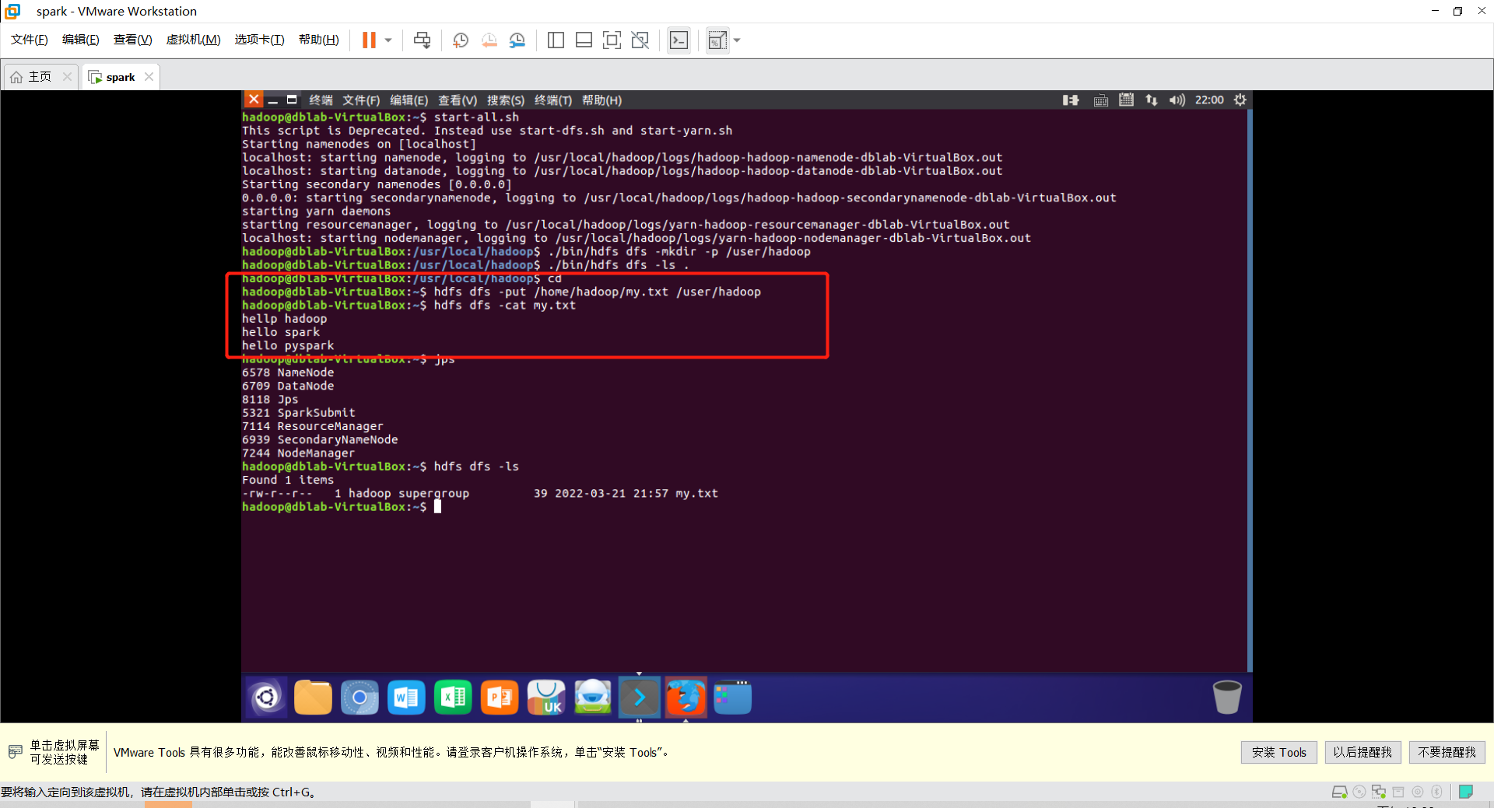Toggle the thumbnail bar view
This screenshot has width=1494, height=808.
pos(584,40)
